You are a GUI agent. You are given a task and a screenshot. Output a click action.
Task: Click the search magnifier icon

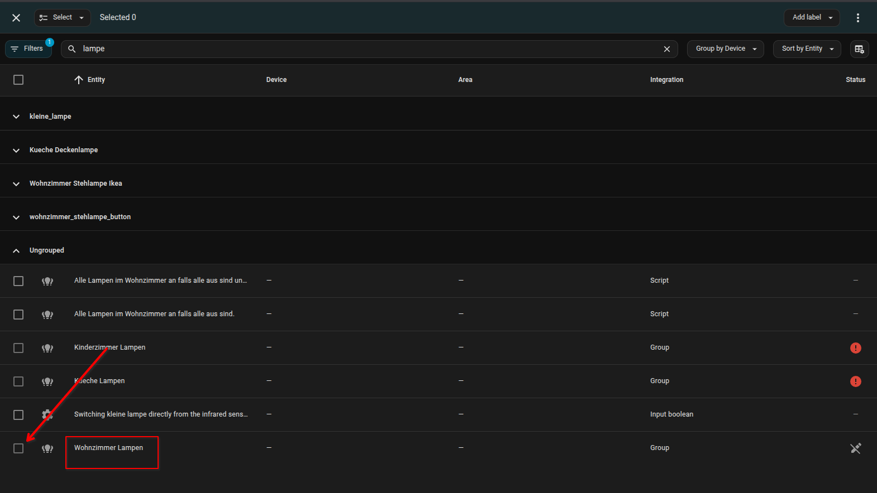[72, 49]
